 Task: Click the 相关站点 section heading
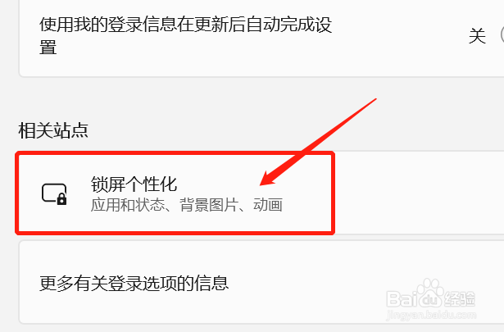click(x=53, y=130)
